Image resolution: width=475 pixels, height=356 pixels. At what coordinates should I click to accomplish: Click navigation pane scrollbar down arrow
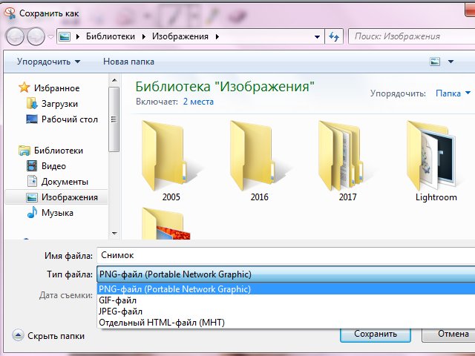(x=114, y=233)
